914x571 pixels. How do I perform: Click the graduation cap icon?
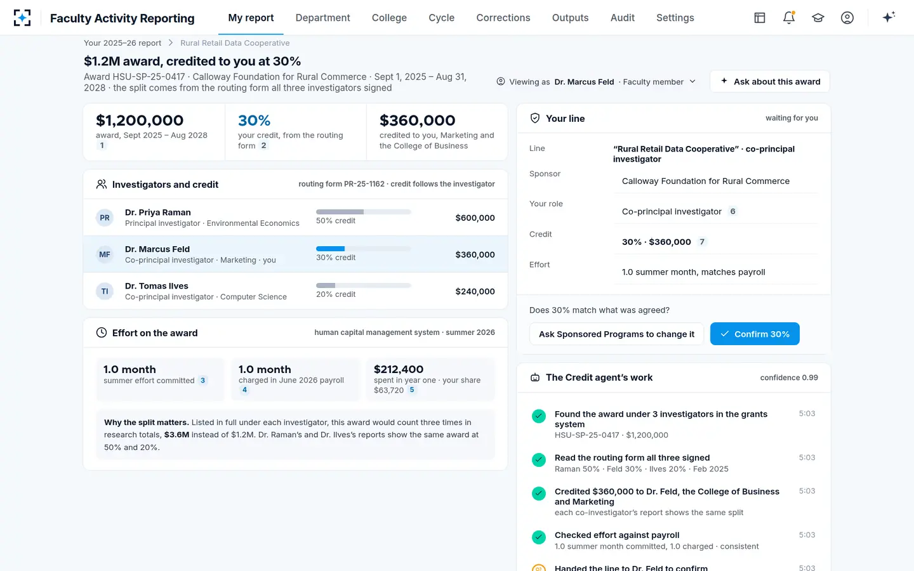click(x=818, y=18)
